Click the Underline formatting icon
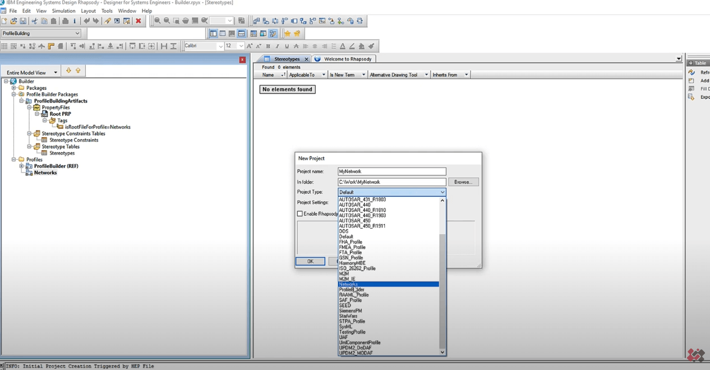Viewport: 710px width, 370px height. [x=287, y=46]
